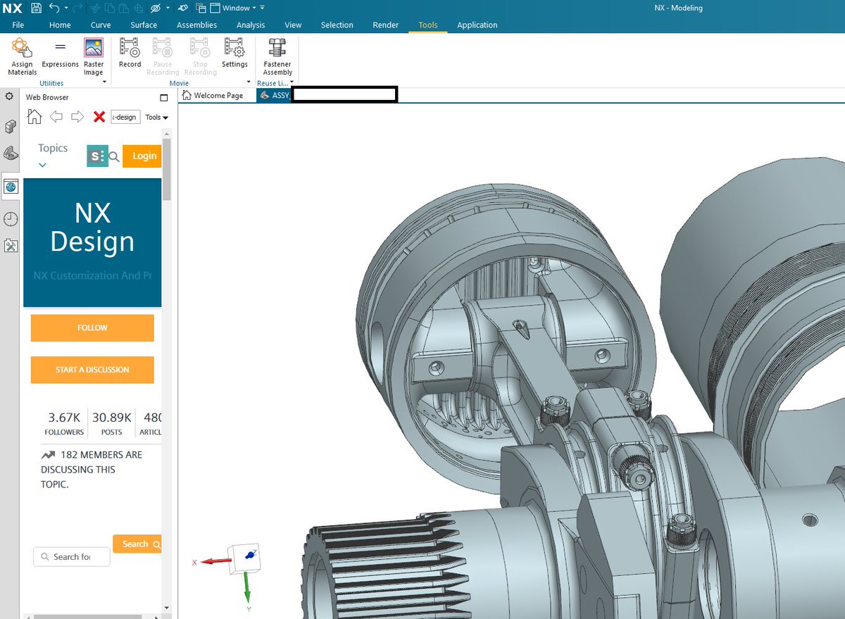Click the view triad orientation cube
The image size is (845, 619).
pyautogui.click(x=244, y=558)
